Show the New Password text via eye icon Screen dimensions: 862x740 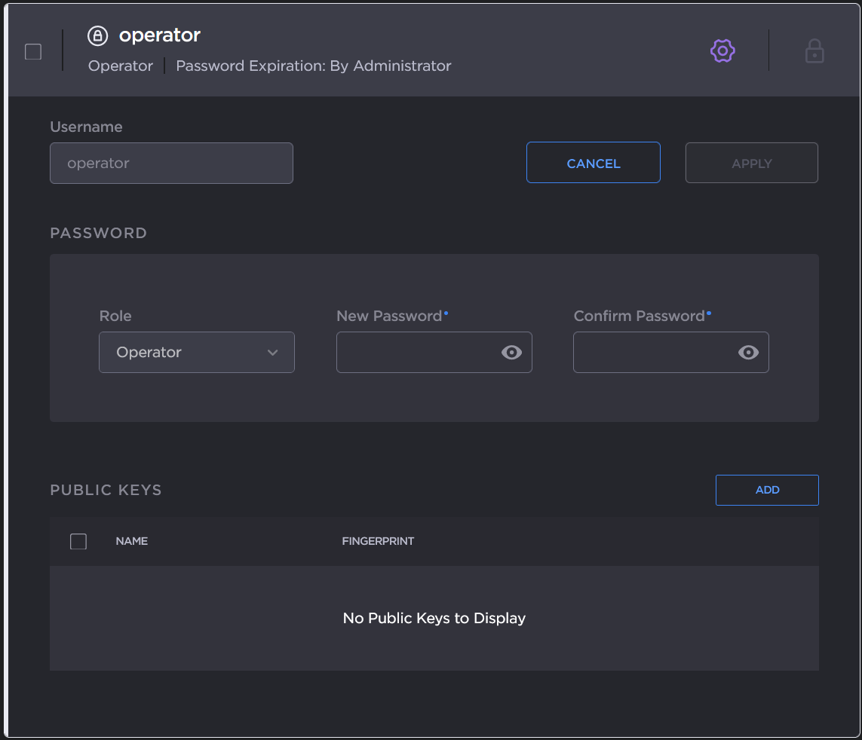coord(511,352)
